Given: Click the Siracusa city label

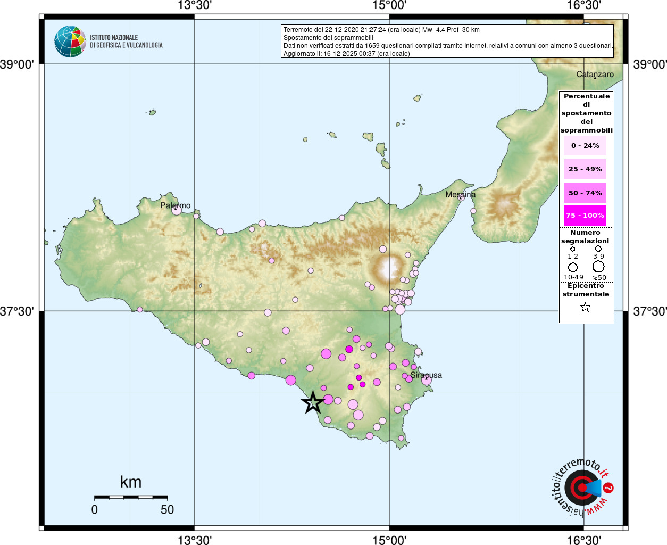Looking at the screenshot, I should (x=426, y=375).
